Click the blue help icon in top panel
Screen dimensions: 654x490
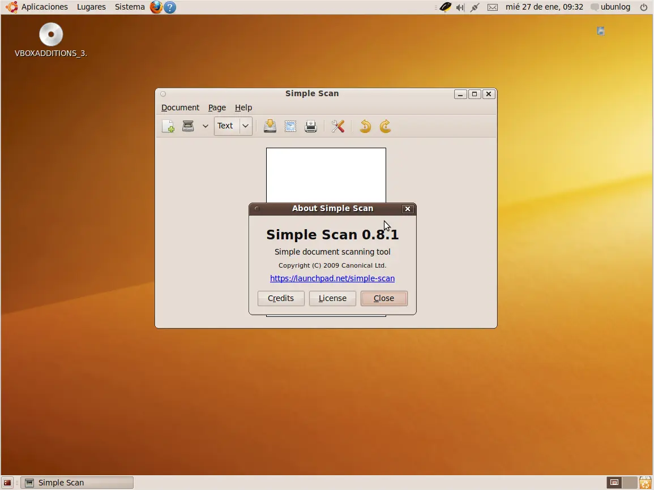coord(170,7)
